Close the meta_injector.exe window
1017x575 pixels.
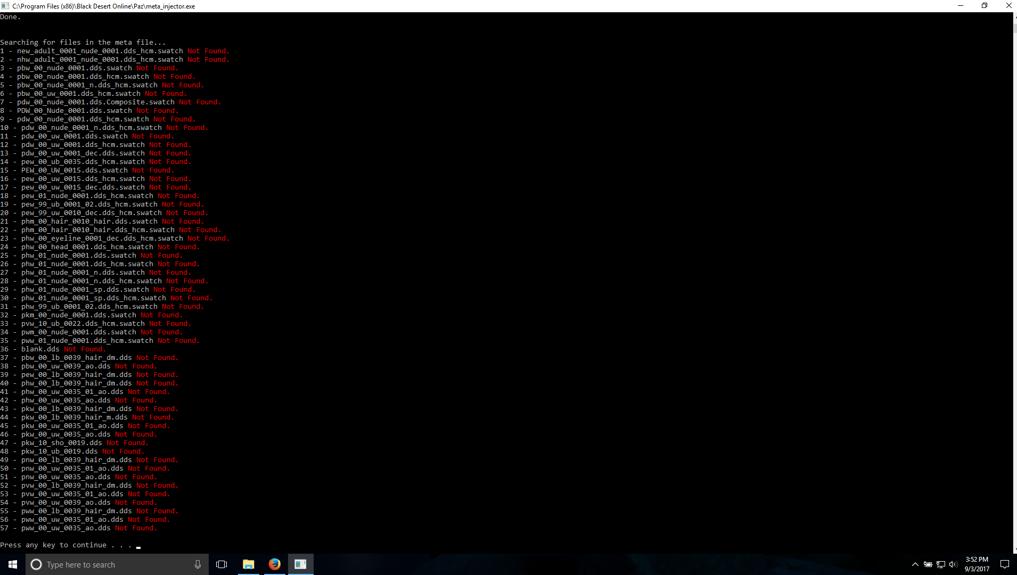1008,6
